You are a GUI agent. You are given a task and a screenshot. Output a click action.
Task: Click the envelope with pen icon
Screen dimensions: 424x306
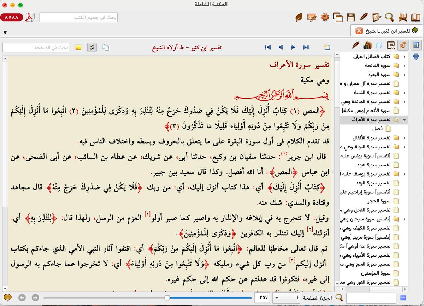312,17
